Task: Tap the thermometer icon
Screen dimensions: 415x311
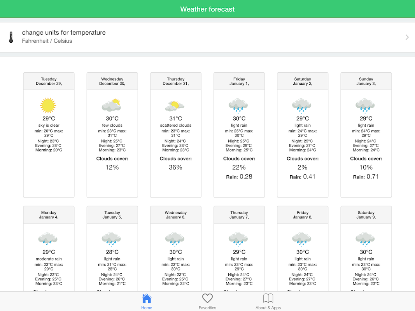Action: (x=11, y=37)
